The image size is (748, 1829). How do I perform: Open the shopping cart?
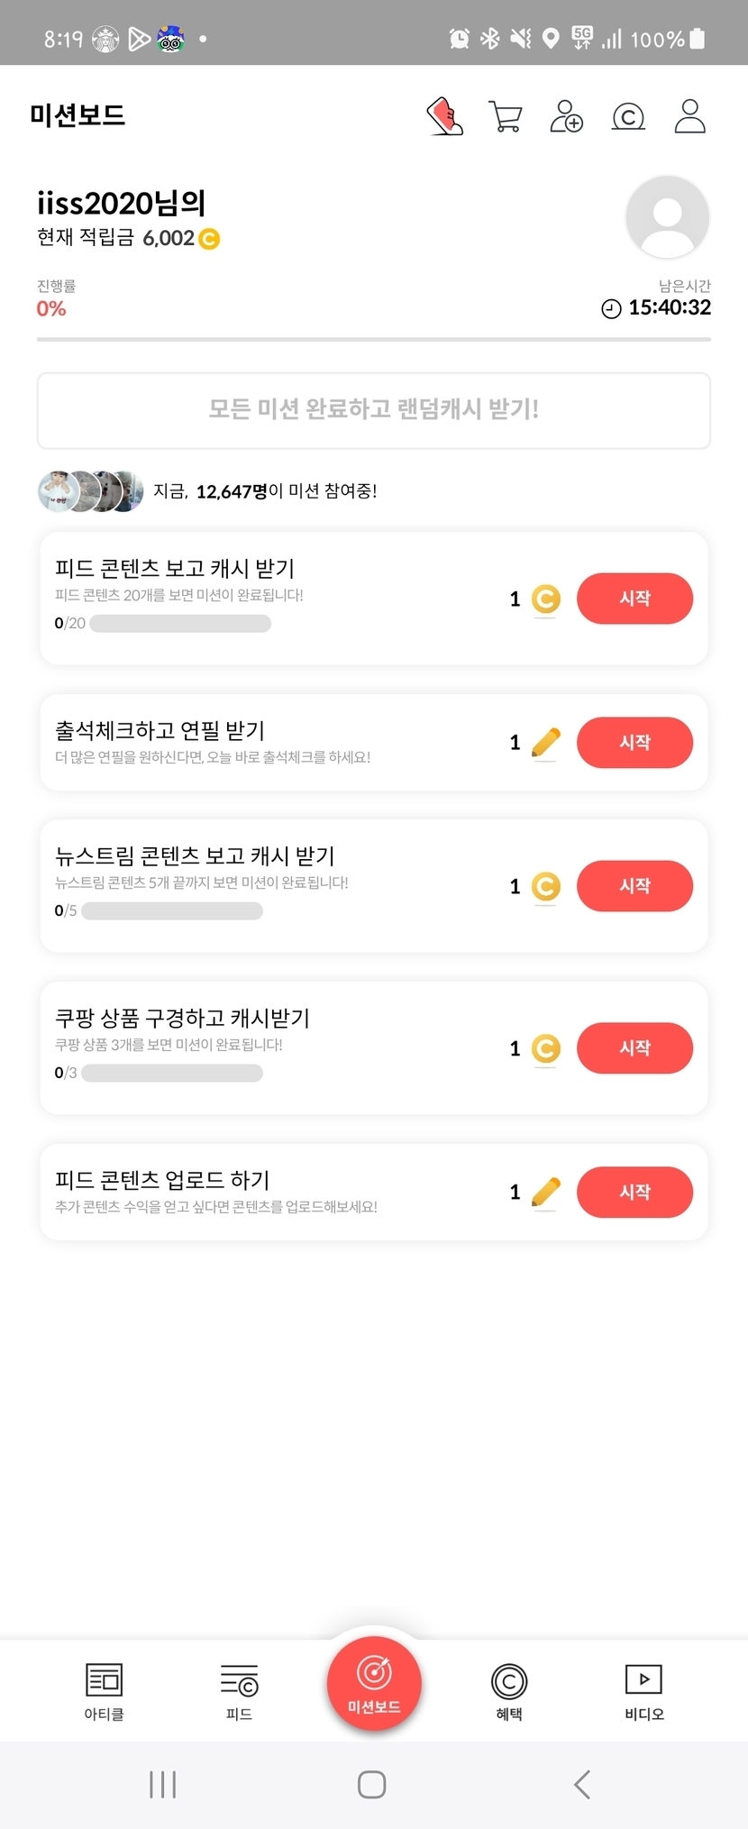coord(505,116)
